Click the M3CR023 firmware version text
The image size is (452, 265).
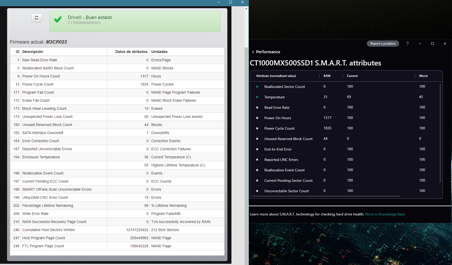click(x=56, y=42)
